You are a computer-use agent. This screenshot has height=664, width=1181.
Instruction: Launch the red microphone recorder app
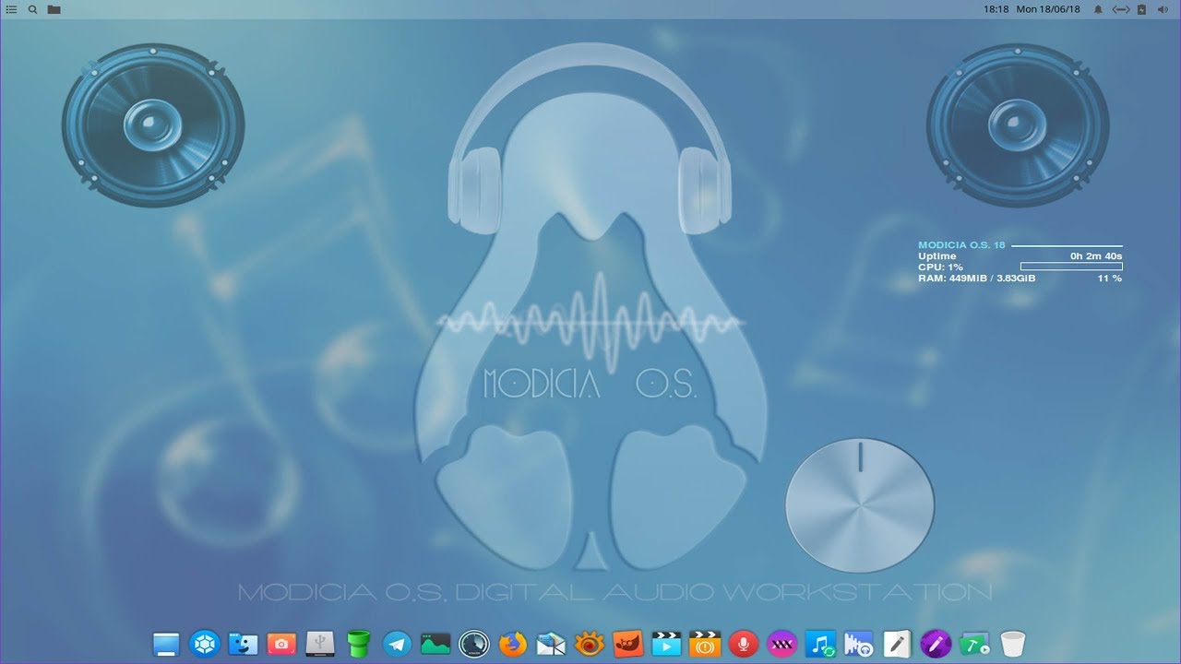pyautogui.click(x=743, y=644)
